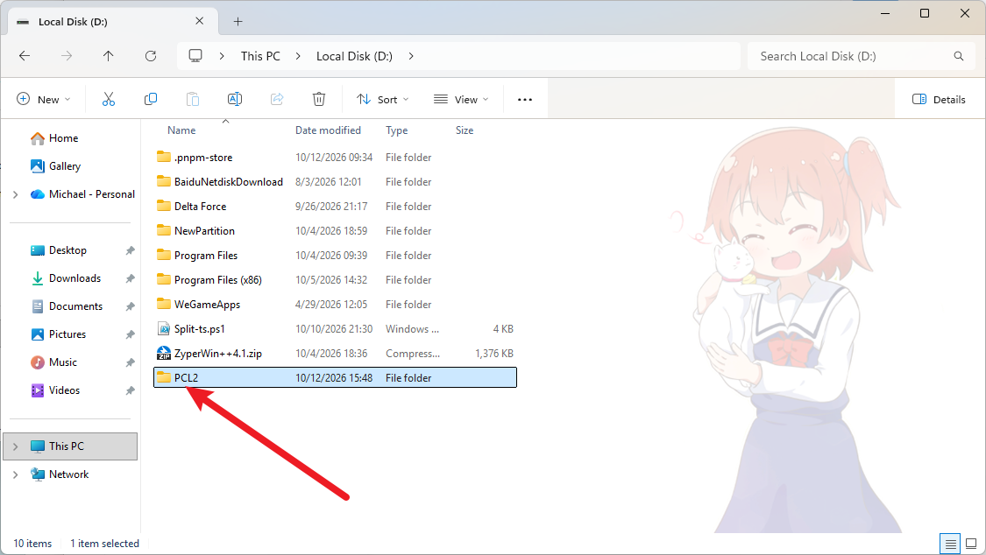Screen dimensions: 986x555
Task: Go forward with the right arrow
Action: 67,56
